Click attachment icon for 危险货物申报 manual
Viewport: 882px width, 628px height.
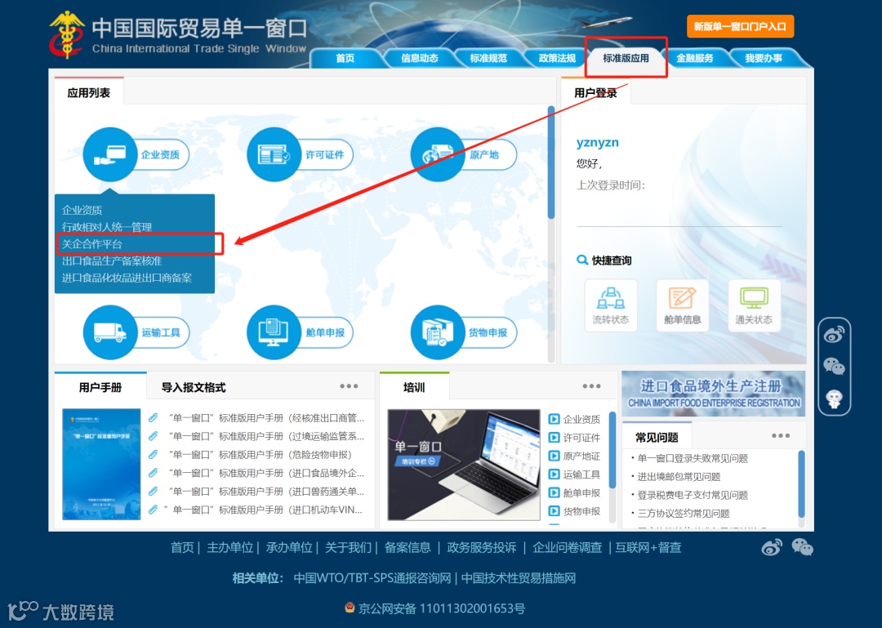[153, 455]
